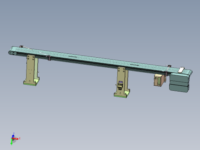Select the small component mounted on middle stand
This screenshot has width=200, height=150.
pos(120,85)
